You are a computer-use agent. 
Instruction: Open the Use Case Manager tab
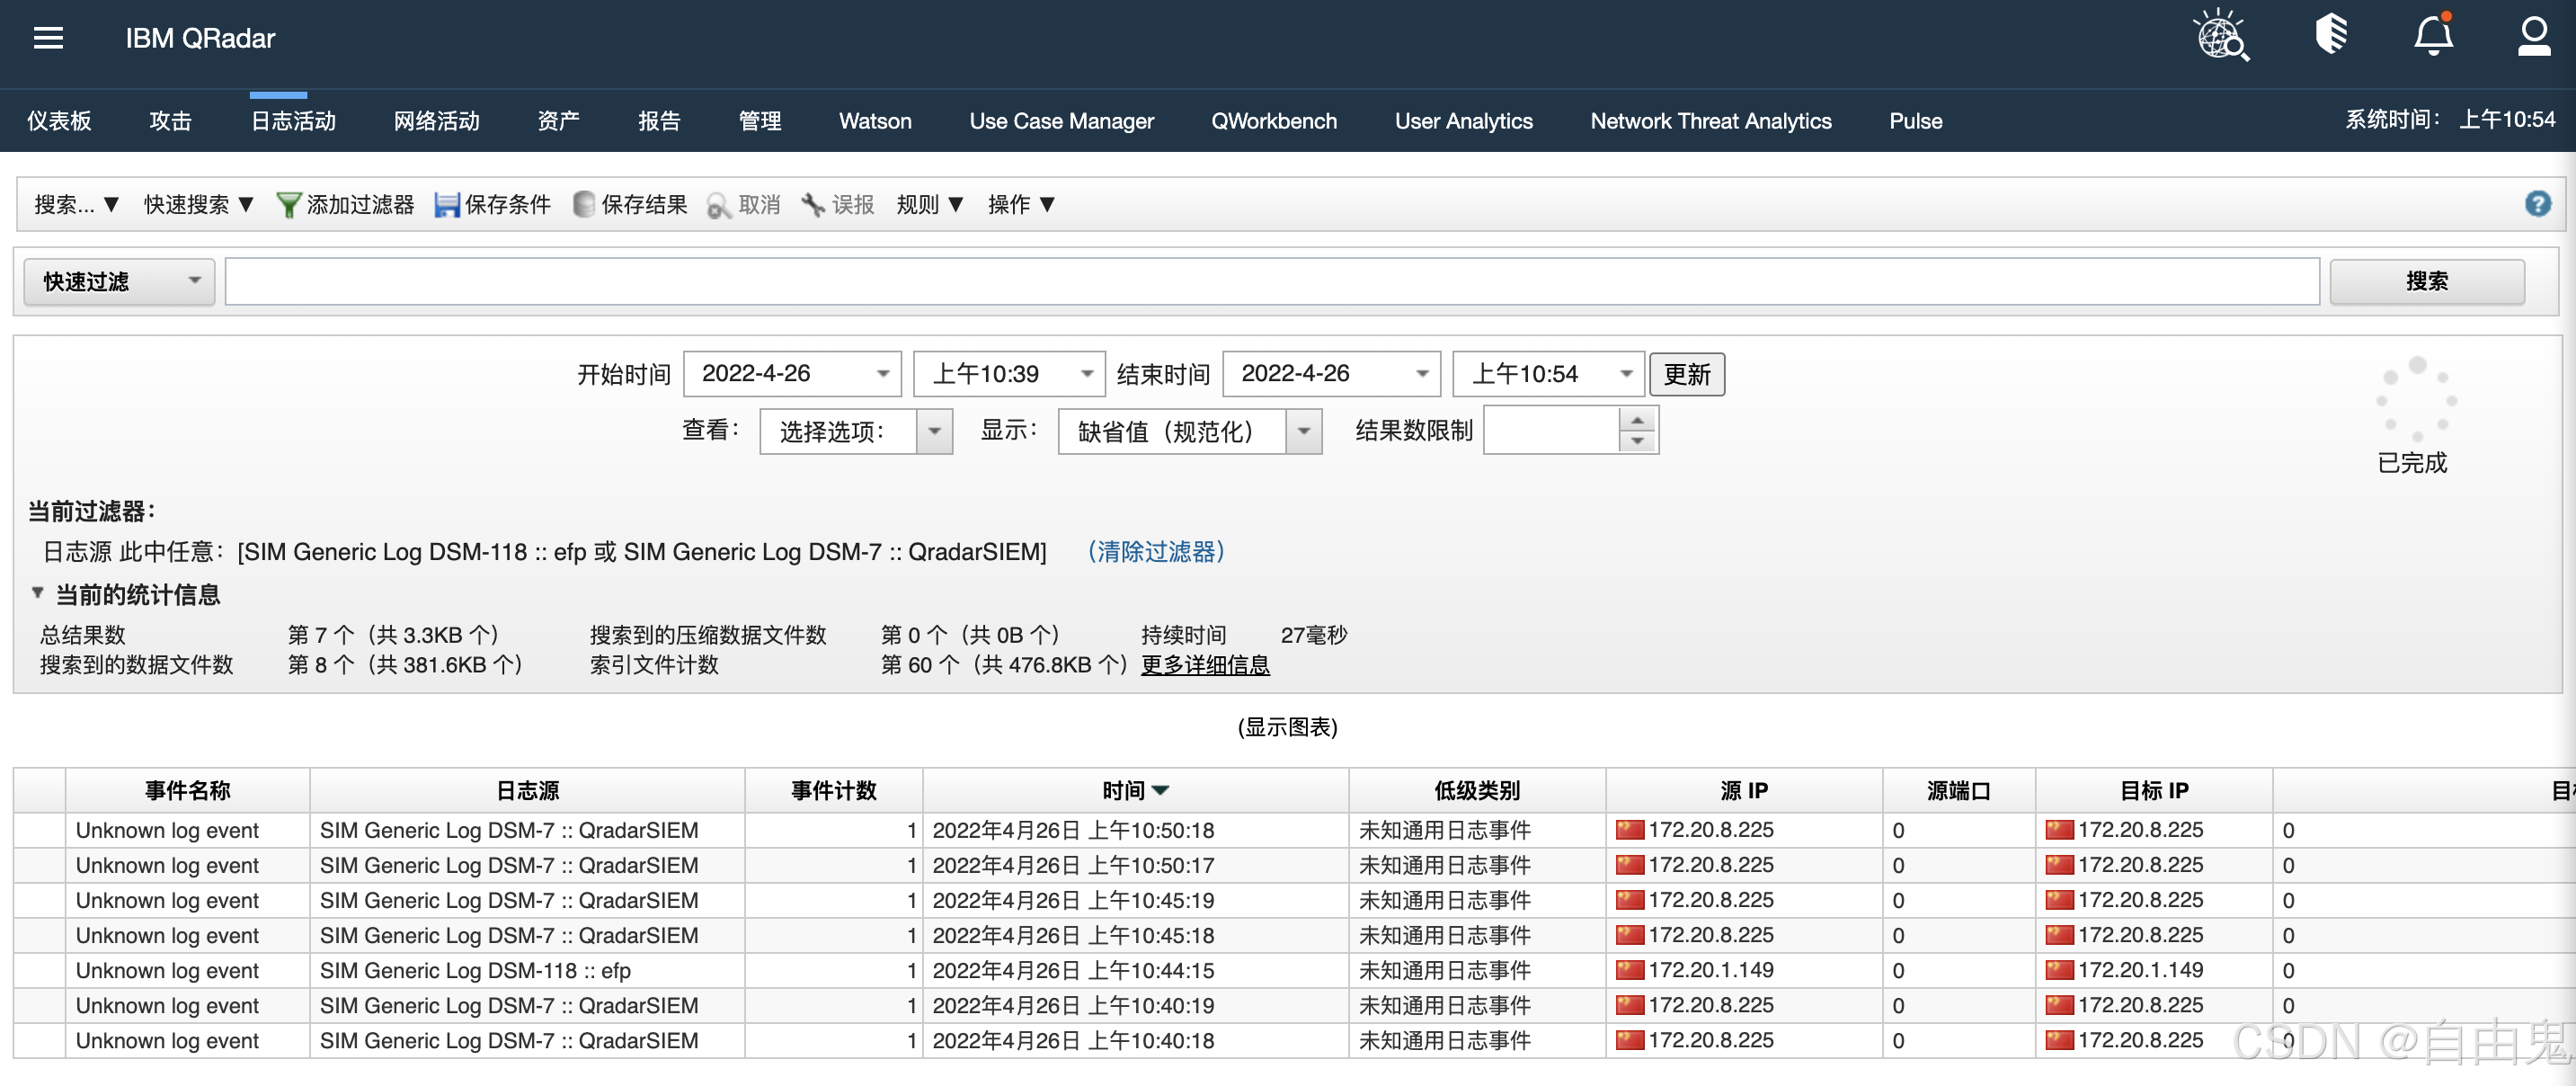point(1061,121)
